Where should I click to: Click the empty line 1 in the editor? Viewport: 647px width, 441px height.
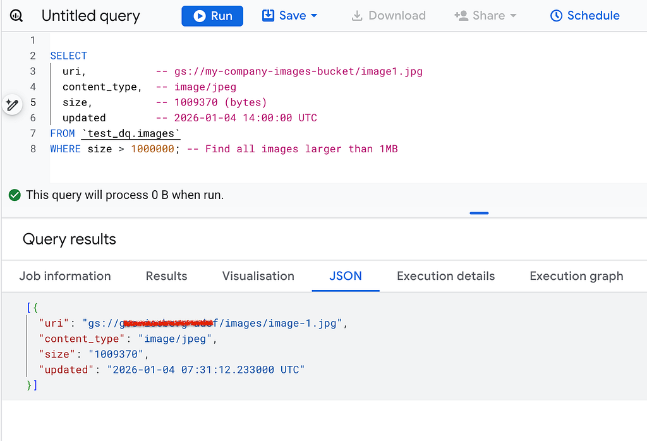(x=348, y=40)
